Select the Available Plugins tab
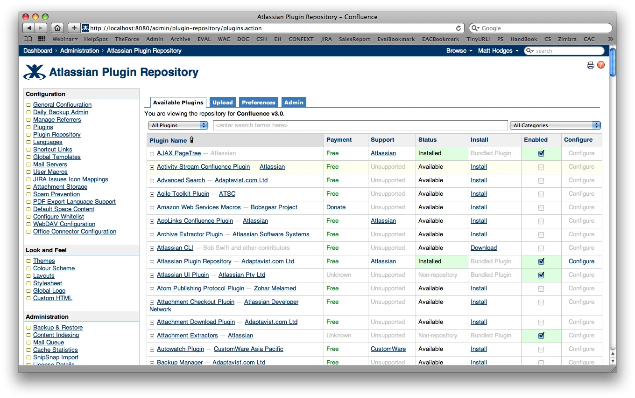635x398 pixels. 178,103
